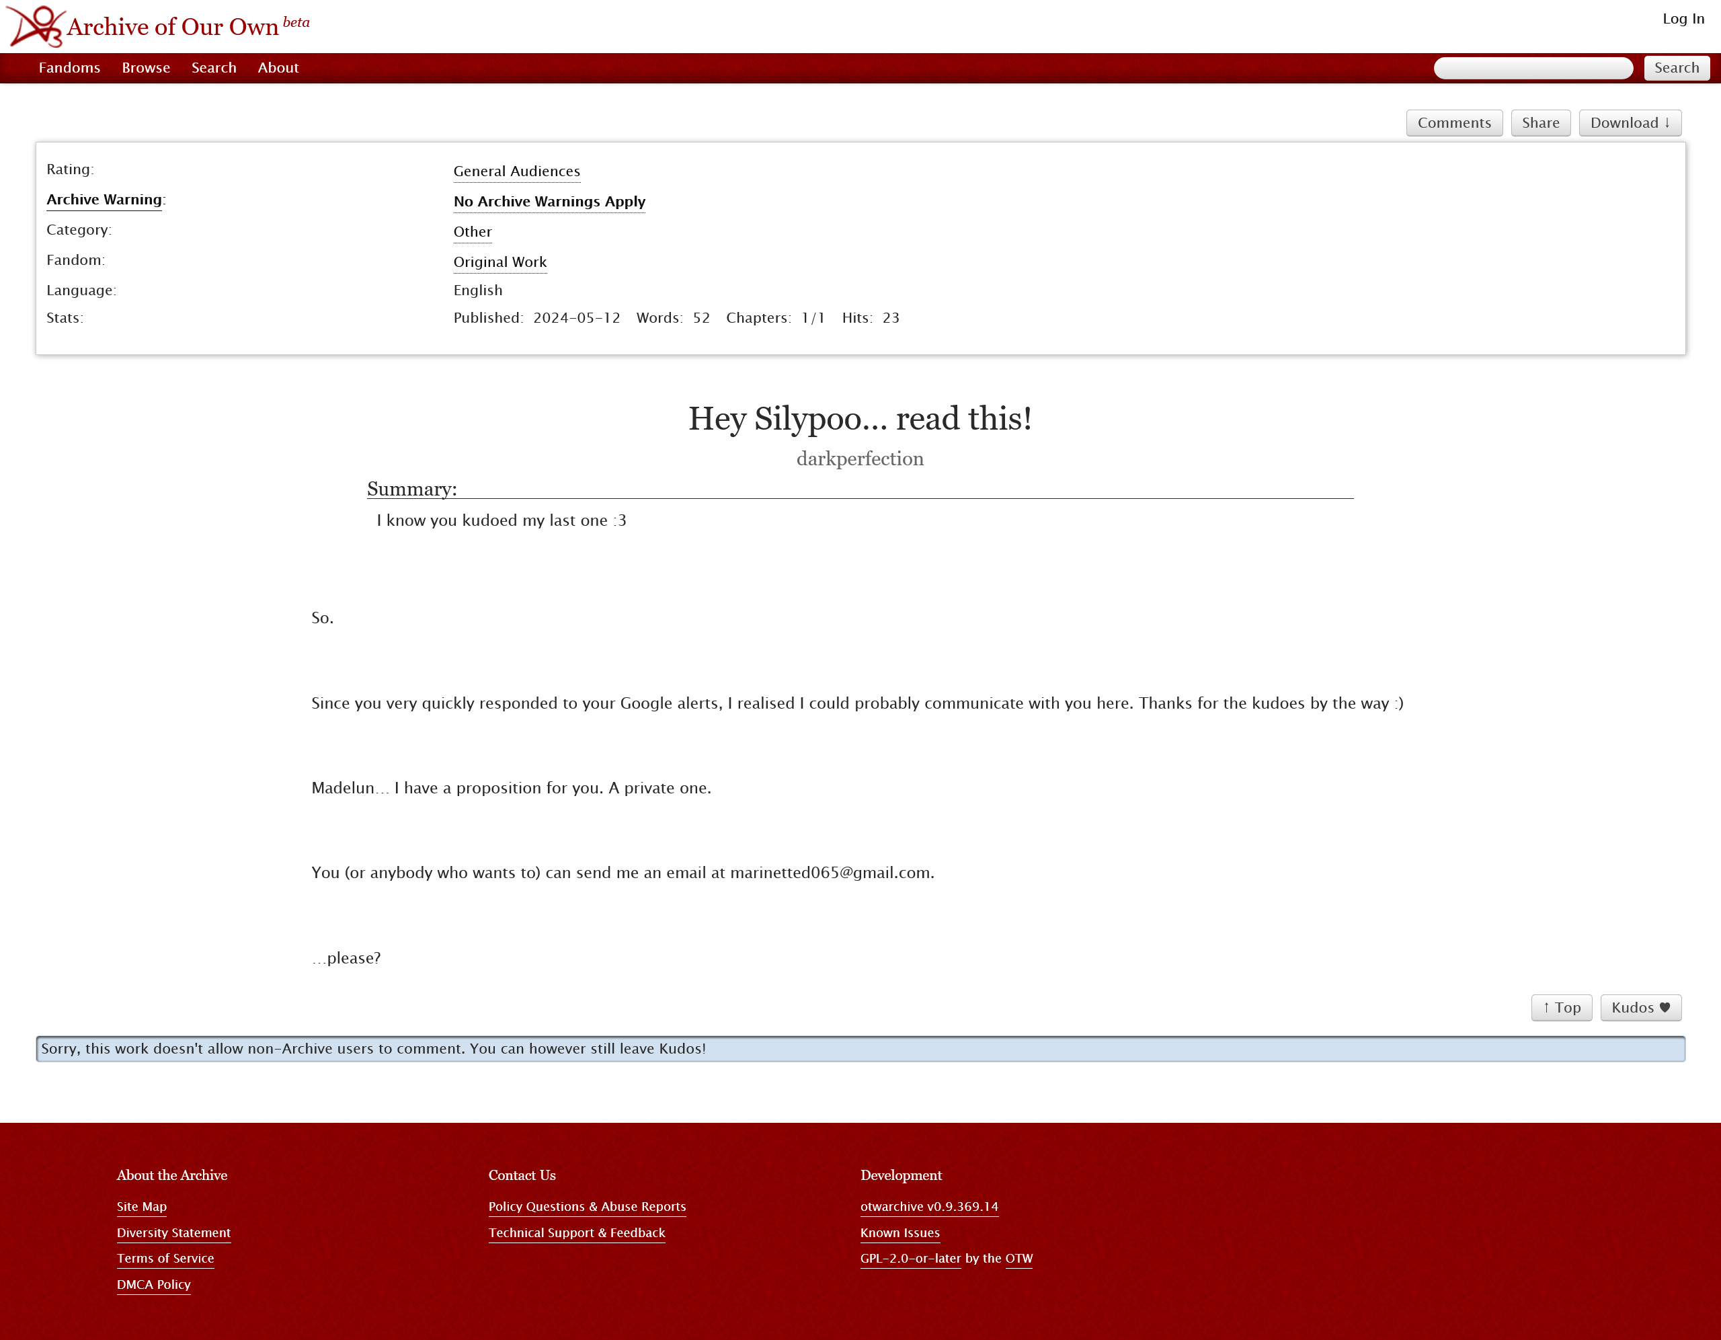
Task: Open the Diversity Statement link
Action: 173,1233
